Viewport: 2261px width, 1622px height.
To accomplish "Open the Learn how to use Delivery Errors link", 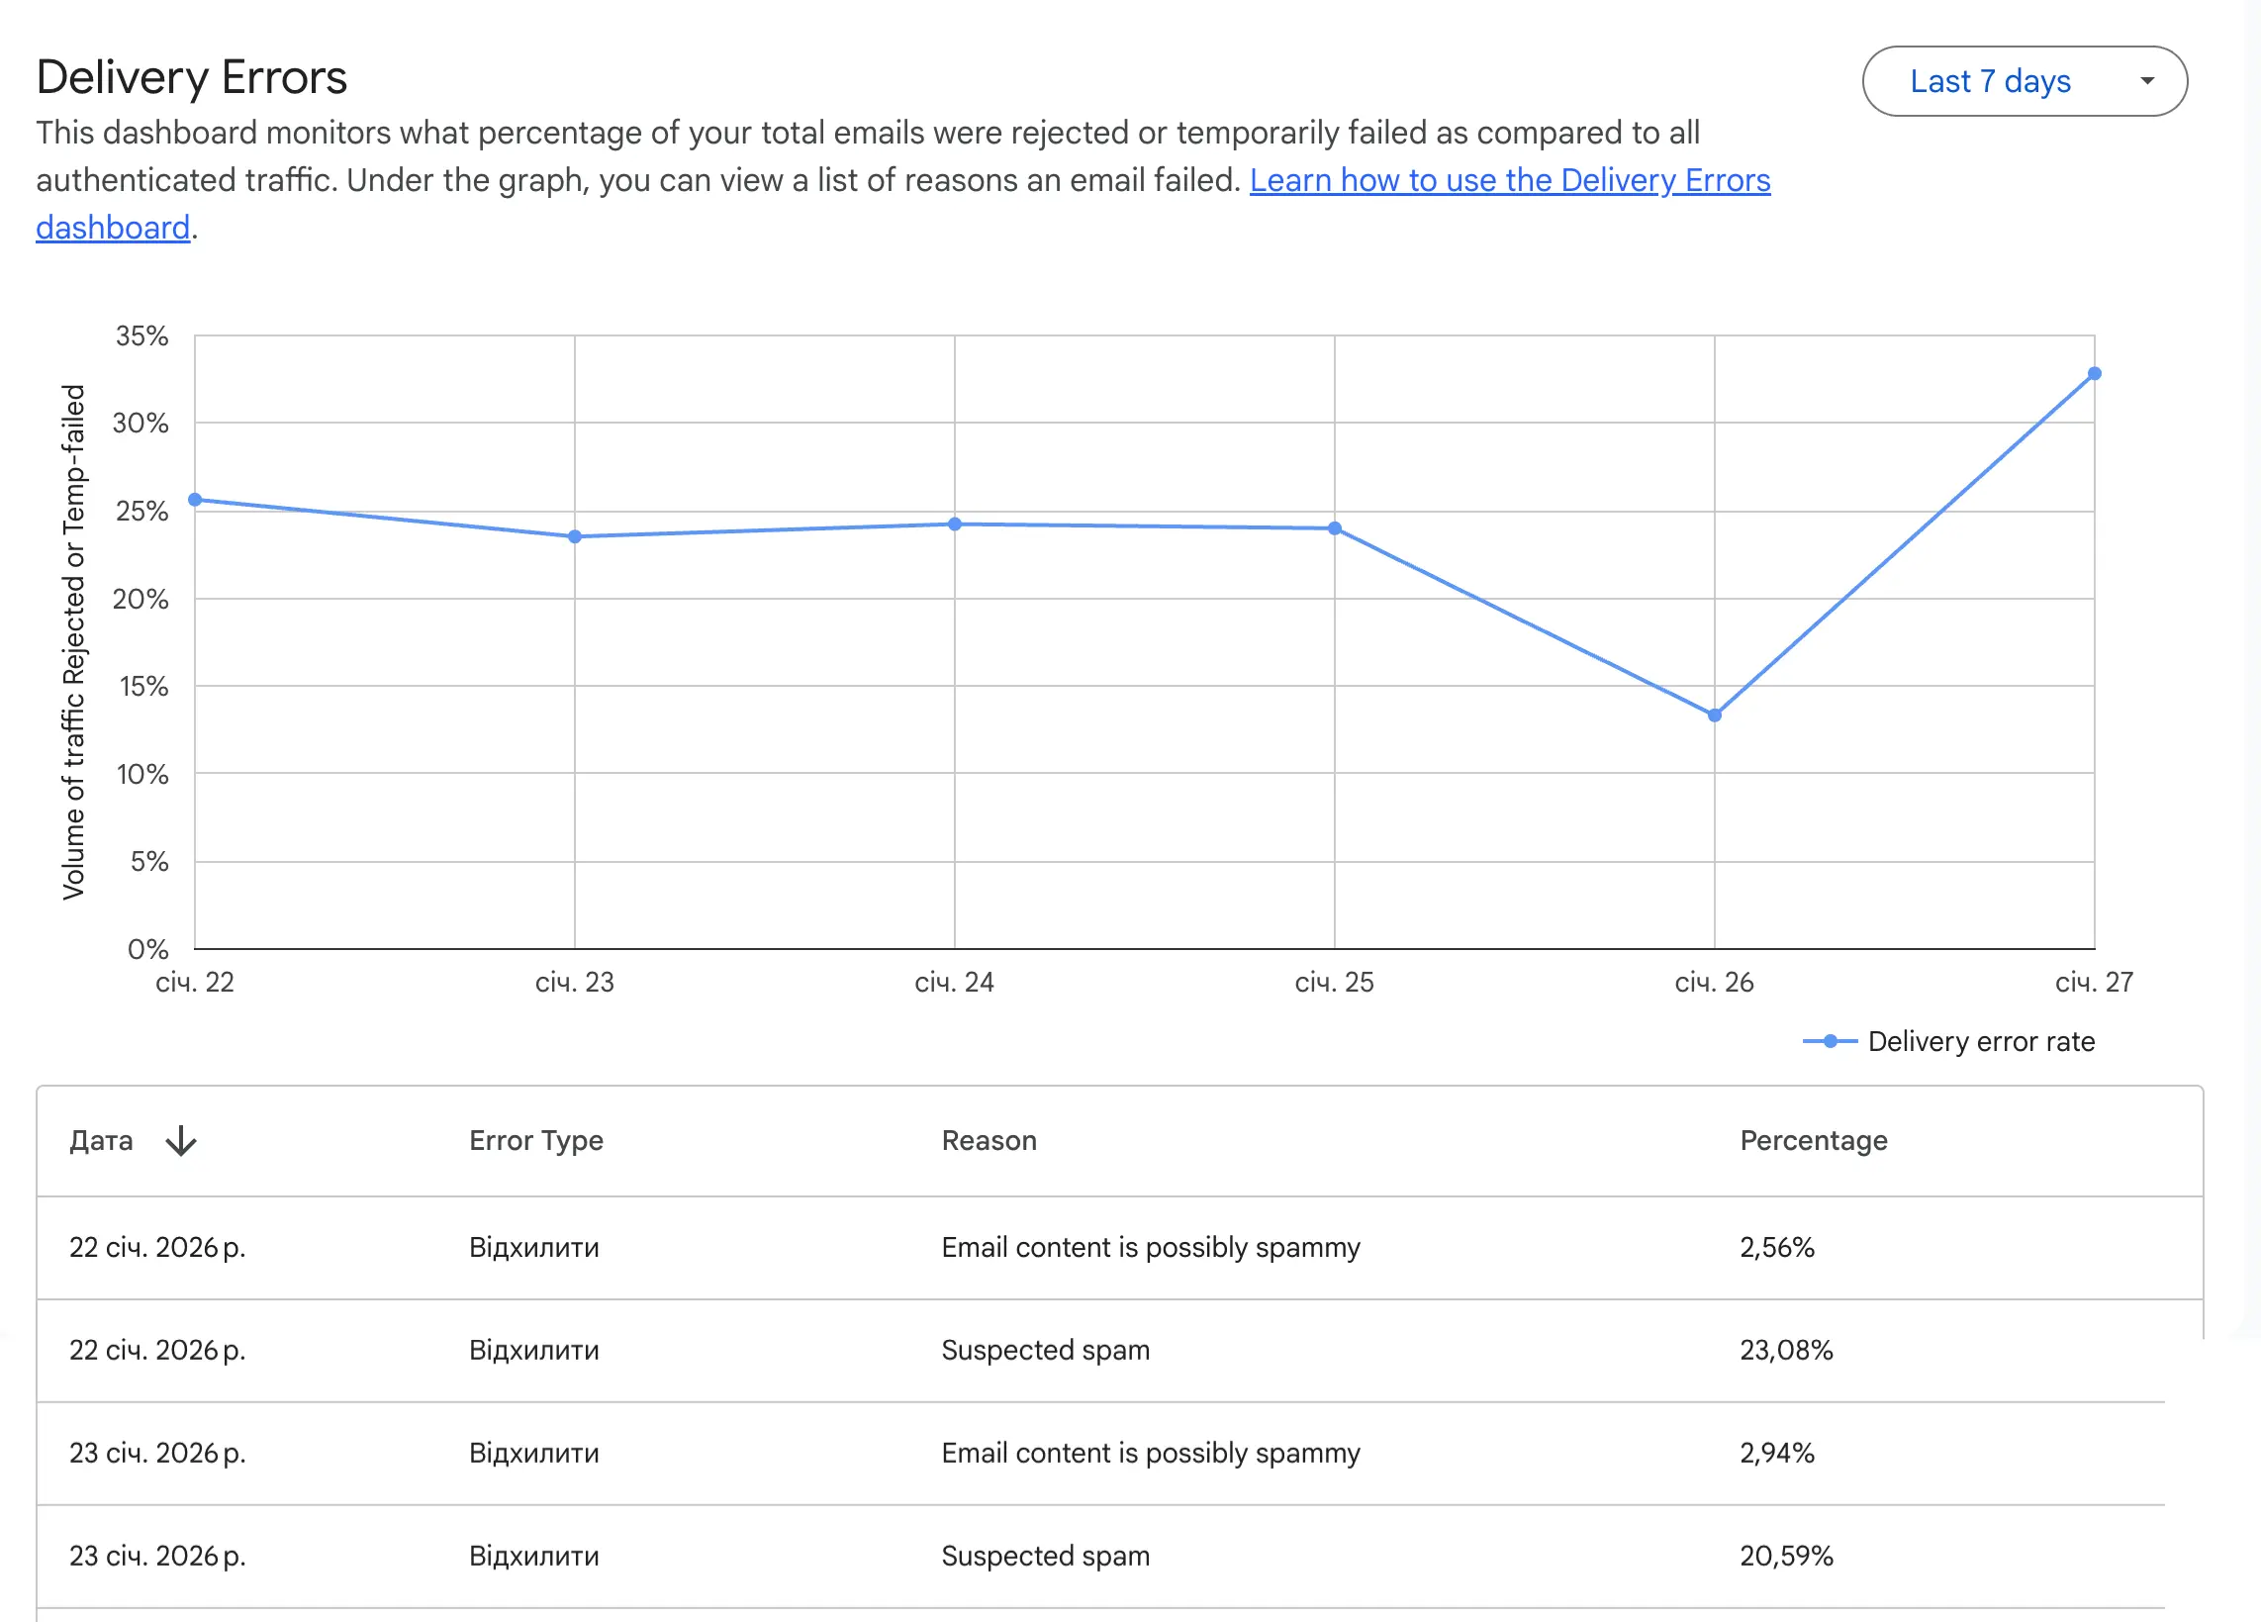I will [x=1510, y=180].
